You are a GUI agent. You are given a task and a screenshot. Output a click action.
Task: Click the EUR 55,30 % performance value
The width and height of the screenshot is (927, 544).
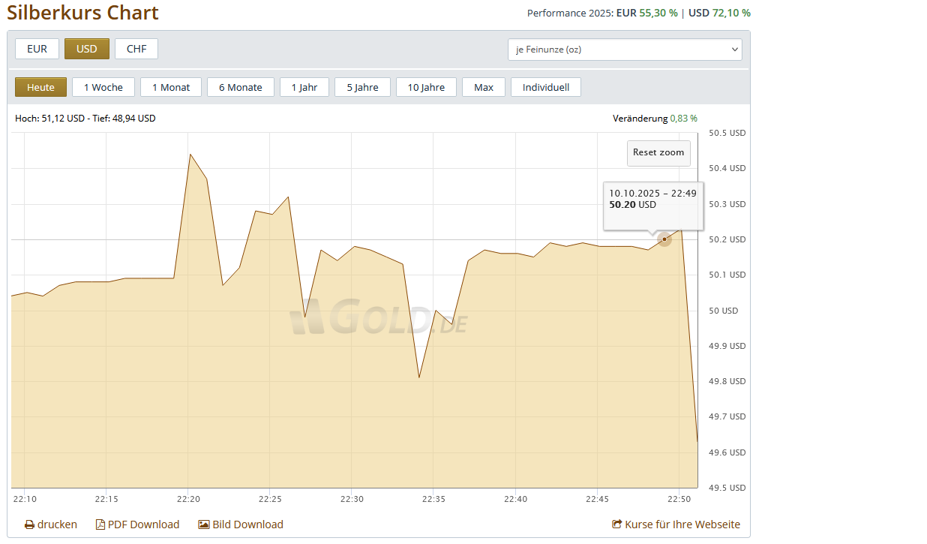[646, 13]
